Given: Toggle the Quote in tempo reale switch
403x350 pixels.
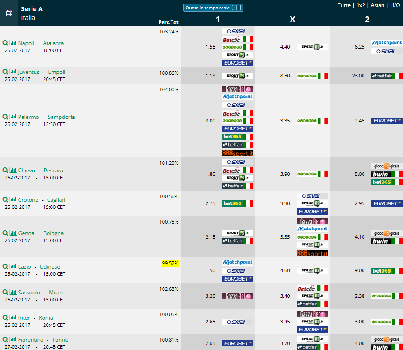Looking at the screenshot, I should point(236,8).
